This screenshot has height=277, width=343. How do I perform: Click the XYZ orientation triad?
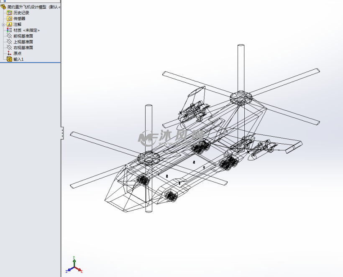pyautogui.click(x=74, y=264)
